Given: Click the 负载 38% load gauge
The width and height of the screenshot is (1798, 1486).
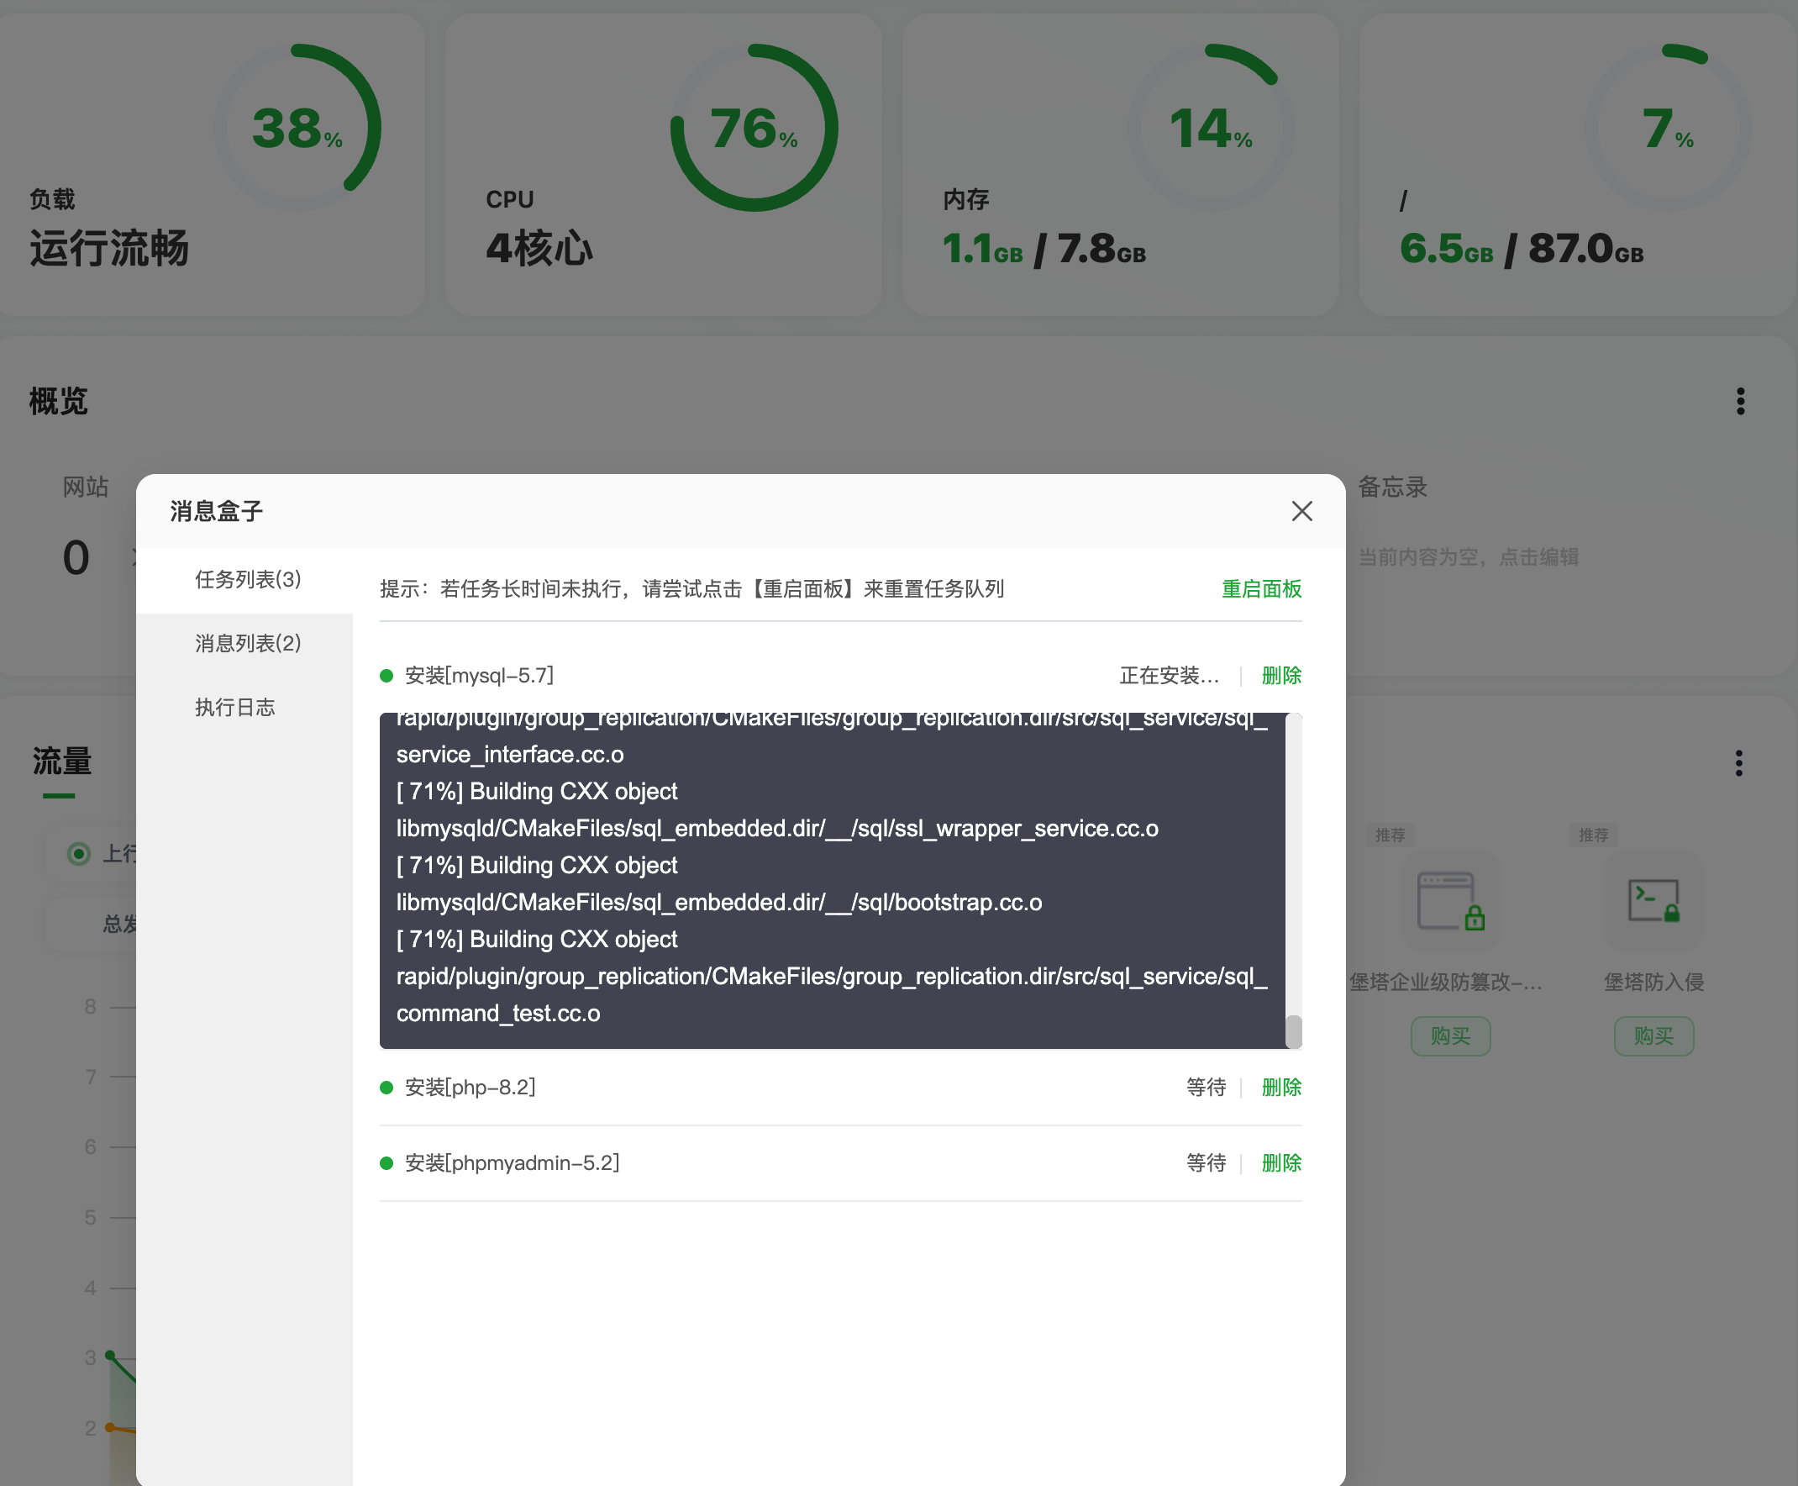Looking at the screenshot, I should pyautogui.click(x=297, y=128).
